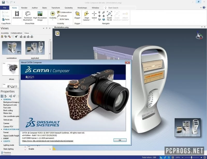Switch to the Render ribbon tab

pos(24,8)
